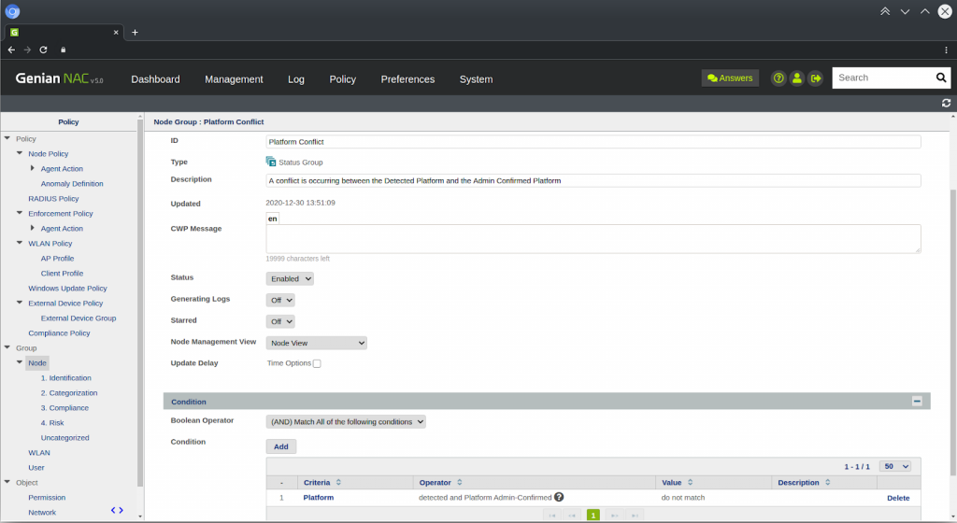Toggle the Time Options checkbox
This screenshot has height=523, width=957.
click(317, 363)
